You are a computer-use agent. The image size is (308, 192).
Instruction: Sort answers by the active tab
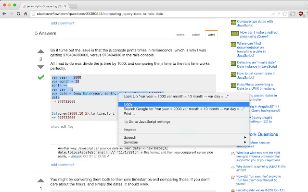tap(180, 35)
